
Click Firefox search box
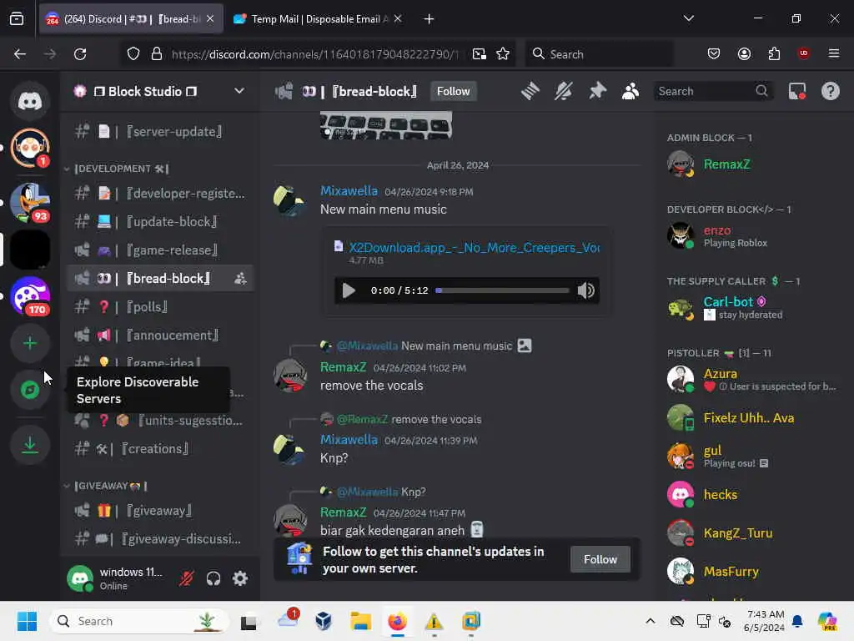point(599,54)
